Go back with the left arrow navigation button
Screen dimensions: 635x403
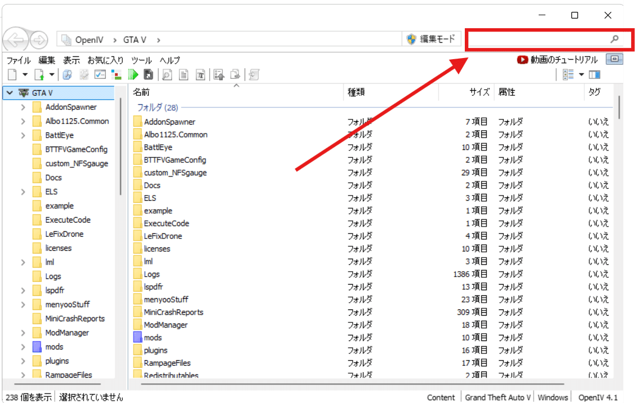coord(16,39)
